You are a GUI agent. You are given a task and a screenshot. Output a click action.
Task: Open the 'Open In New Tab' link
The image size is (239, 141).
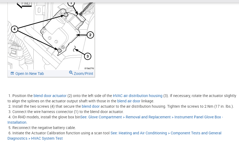(30, 74)
